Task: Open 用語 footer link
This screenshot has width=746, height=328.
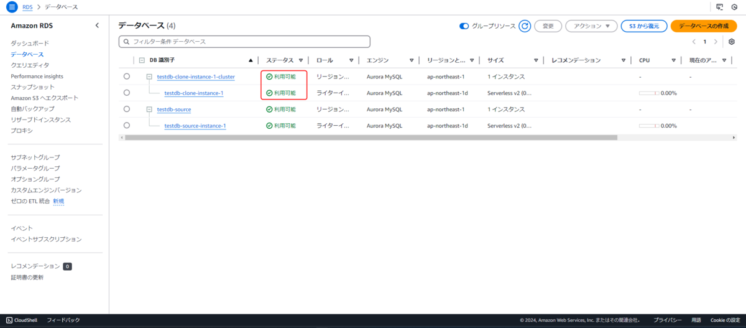Action: (x=697, y=320)
